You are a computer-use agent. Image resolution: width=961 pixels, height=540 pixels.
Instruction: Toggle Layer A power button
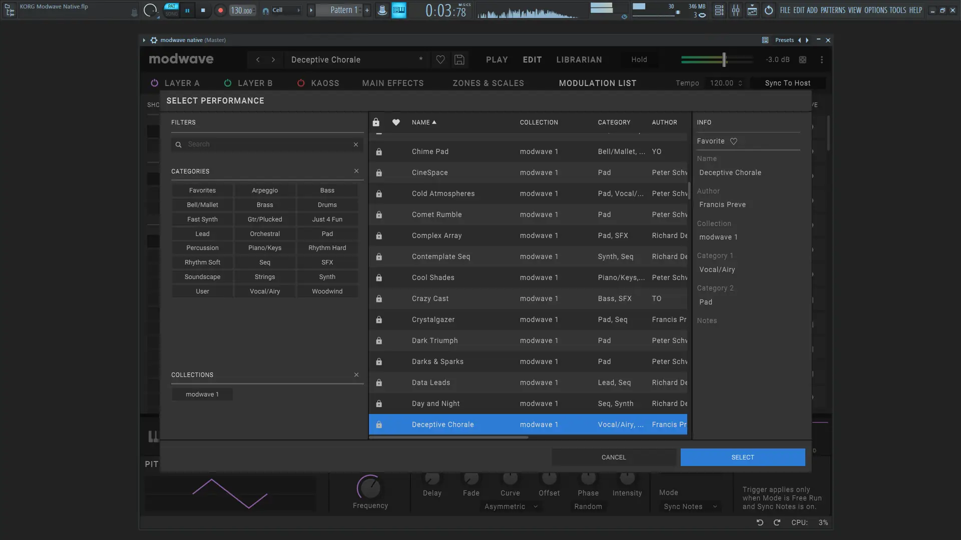click(x=155, y=83)
